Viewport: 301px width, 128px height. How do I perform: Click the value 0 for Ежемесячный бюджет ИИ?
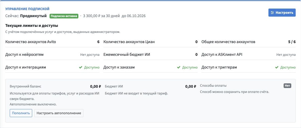coord(196,55)
